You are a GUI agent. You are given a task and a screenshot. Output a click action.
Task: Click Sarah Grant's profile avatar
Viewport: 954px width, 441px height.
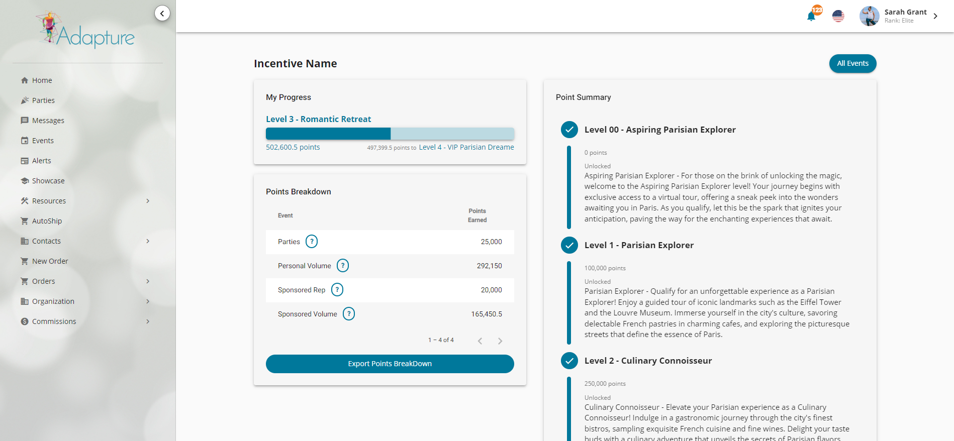(x=869, y=16)
